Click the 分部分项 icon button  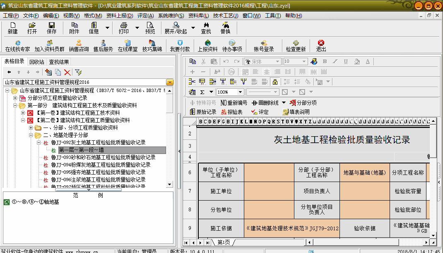[x=303, y=103]
